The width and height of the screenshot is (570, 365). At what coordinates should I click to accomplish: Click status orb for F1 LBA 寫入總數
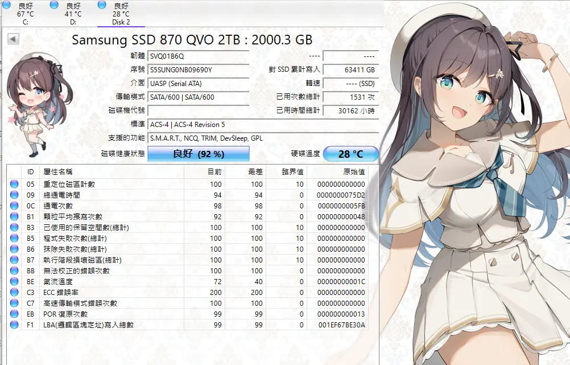click(14, 325)
